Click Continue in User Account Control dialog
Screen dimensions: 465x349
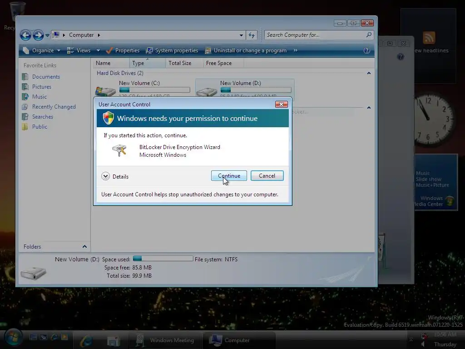click(x=229, y=176)
